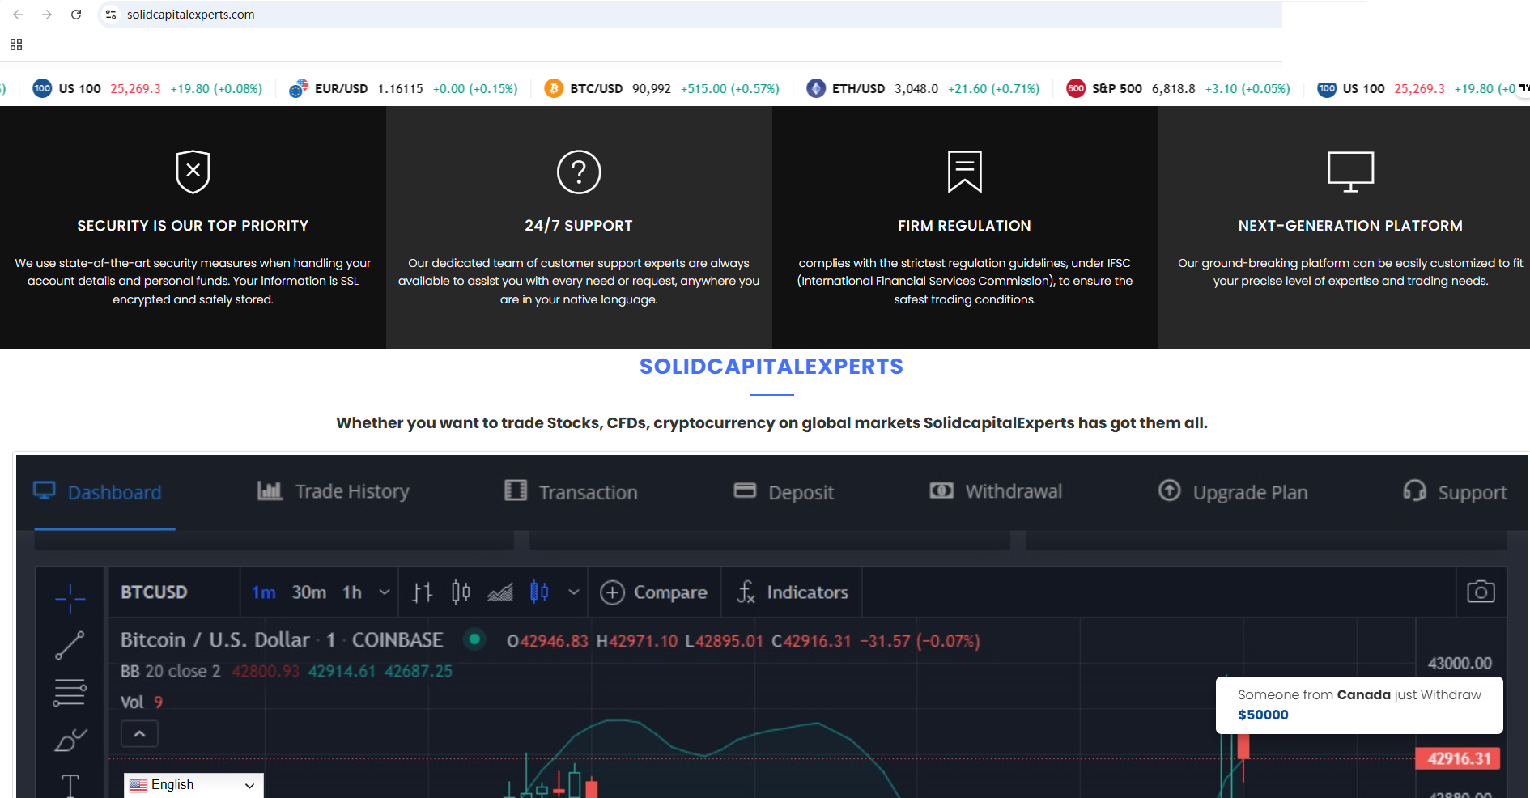This screenshot has width=1530, height=798.
Task: Click the BB 20 close 2 indicator label
Action: 171,671
